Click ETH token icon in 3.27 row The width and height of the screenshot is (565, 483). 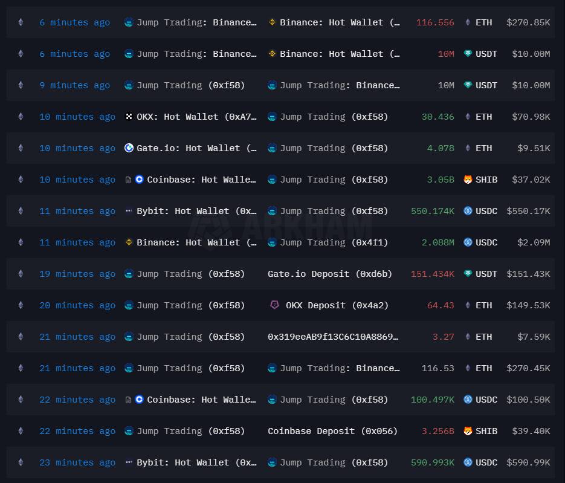coord(468,337)
